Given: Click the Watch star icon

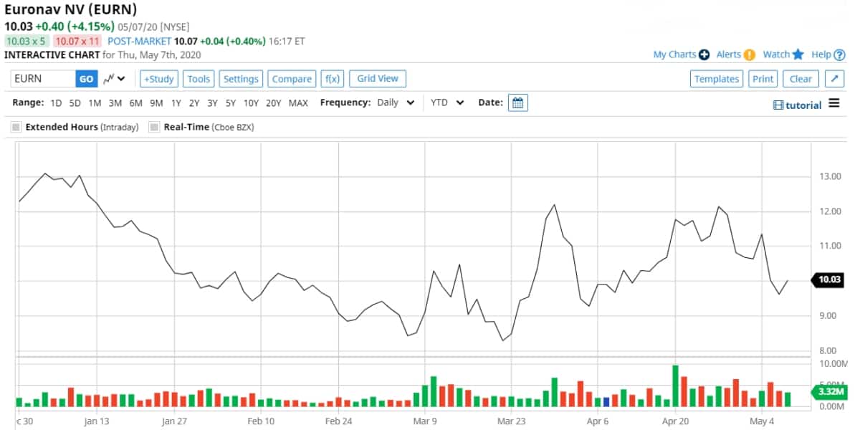Looking at the screenshot, I should [798, 54].
